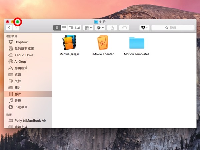Image resolution: width=200 pixels, height=150 pixels.
Task: Click the green full-screen window button
Action: point(17,22)
